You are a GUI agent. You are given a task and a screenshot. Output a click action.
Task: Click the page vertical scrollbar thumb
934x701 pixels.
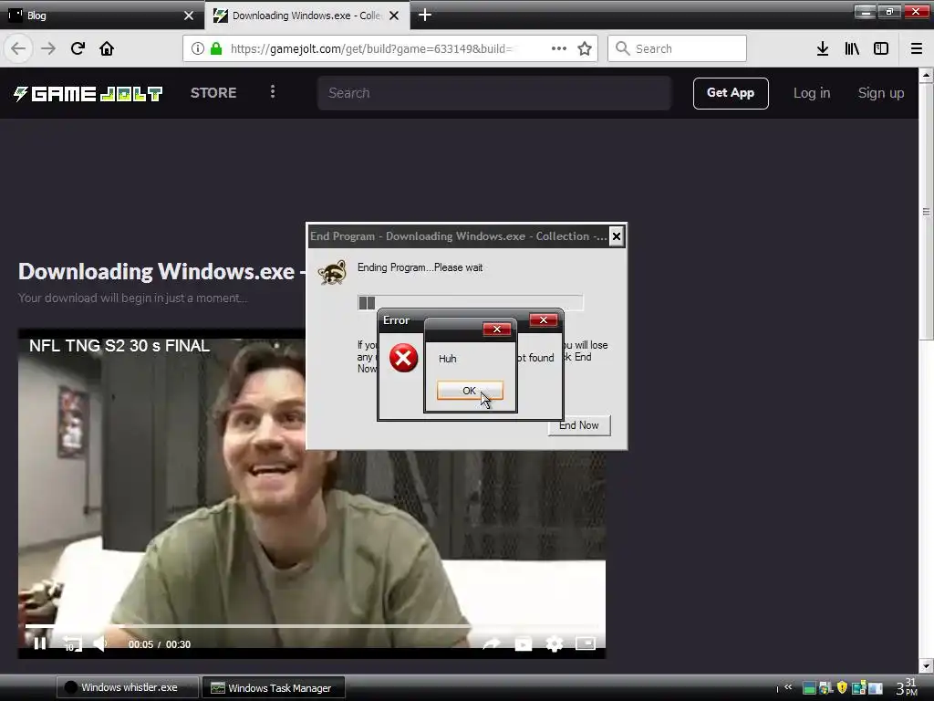926,212
